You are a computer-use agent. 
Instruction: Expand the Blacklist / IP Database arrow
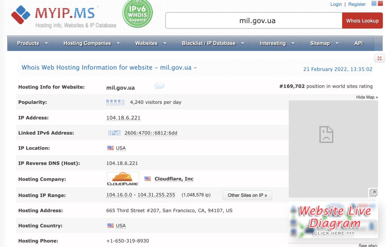[x=243, y=43]
